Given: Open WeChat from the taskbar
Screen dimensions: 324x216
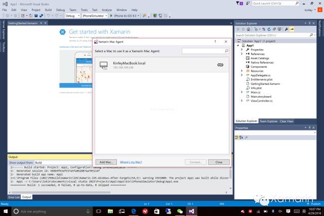Looking at the screenshot, I should click(x=180, y=211).
